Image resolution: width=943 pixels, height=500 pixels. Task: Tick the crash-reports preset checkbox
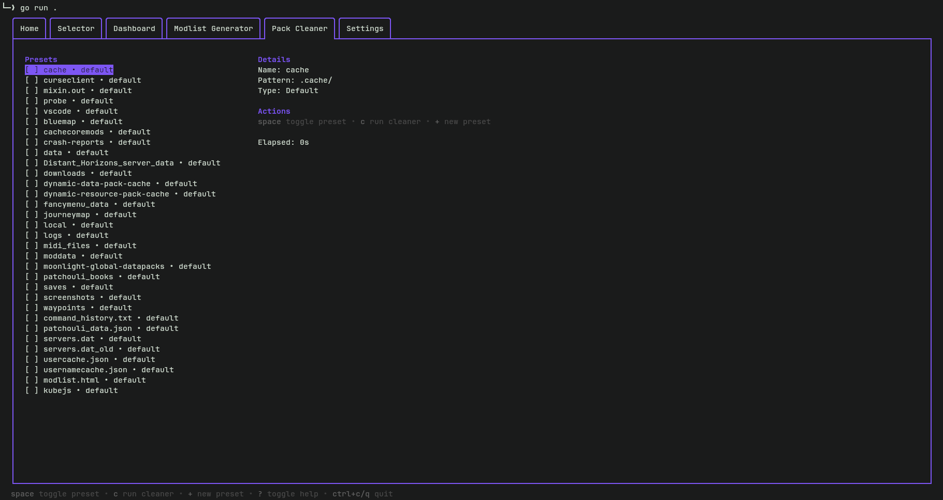click(32, 142)
